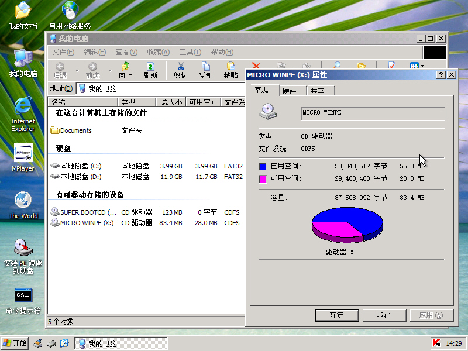The width and height of the screenshot is (468, 351).
Task: Sort by the Total Size column header
Action: [171, 102]
